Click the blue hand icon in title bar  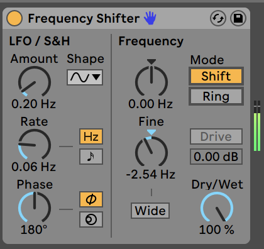(x=150, y=18)
